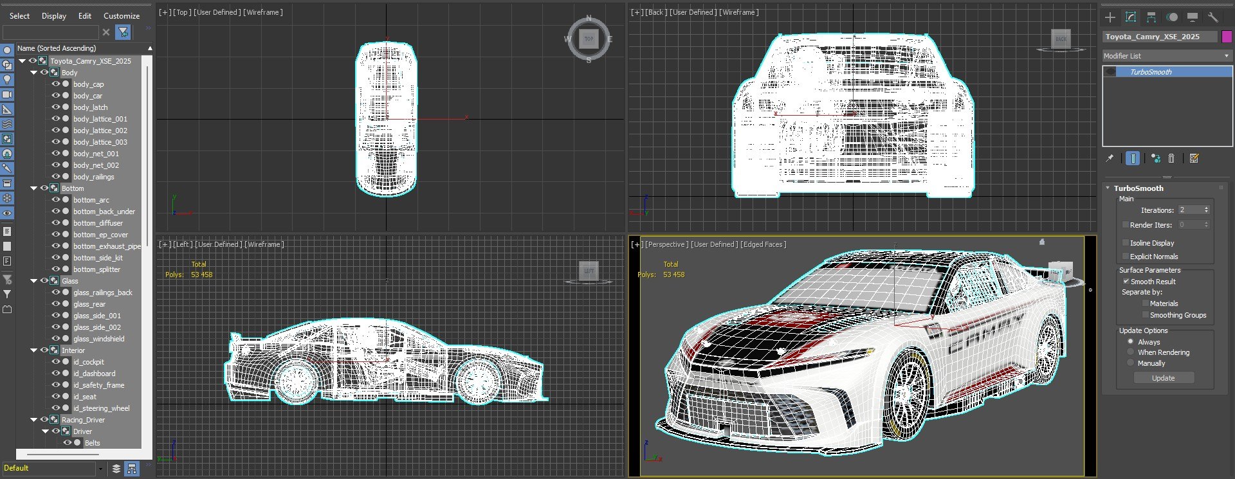This screenshot has width=1235, height=479.
Task: Toggle visibility of glass_windshield
Action: coord(55,339)
